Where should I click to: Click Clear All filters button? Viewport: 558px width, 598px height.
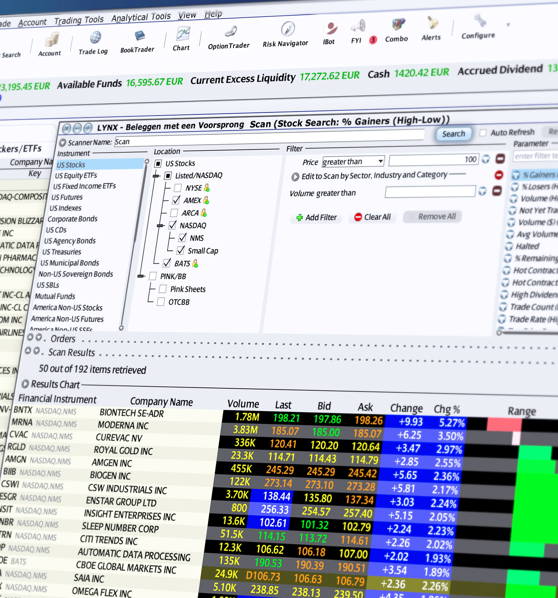point(372,217)
